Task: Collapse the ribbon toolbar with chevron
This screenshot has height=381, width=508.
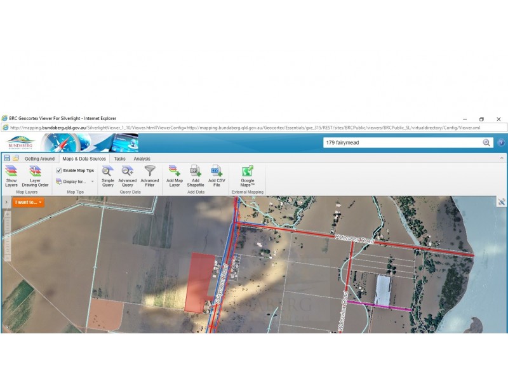Action: [x=502, y=157]
